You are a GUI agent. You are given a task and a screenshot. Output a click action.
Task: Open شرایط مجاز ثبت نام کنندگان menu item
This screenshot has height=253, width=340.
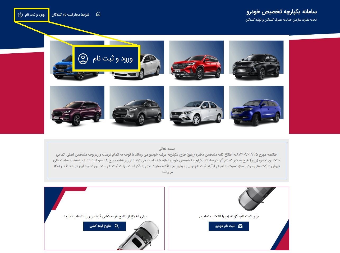[70, 15]
